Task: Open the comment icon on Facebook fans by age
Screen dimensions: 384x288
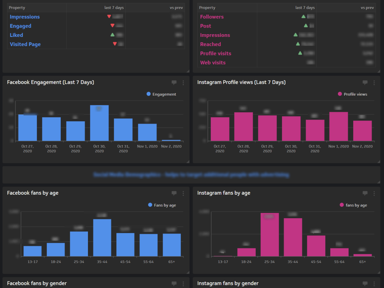Action: (x=174, y=193)
